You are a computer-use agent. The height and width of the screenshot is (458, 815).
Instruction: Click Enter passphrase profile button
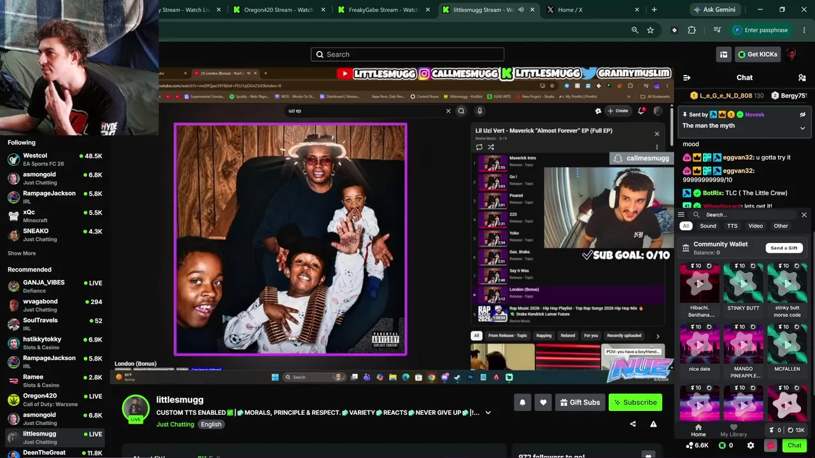tap(762, 30)
